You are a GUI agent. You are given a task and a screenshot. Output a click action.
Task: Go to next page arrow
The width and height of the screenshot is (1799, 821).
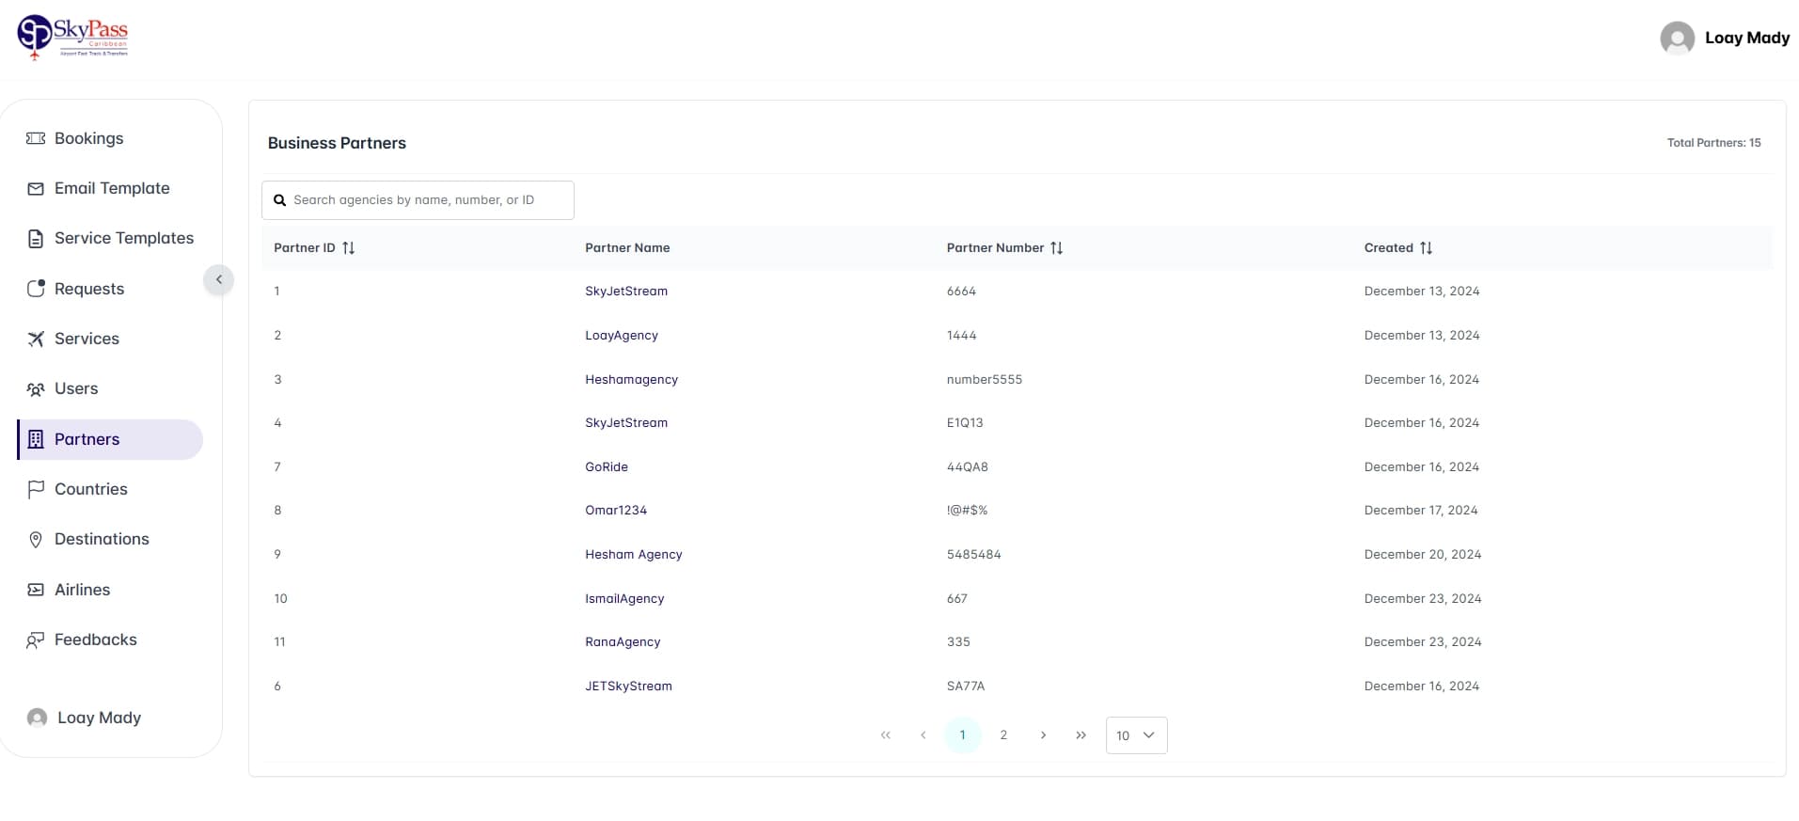[1043, 735]
